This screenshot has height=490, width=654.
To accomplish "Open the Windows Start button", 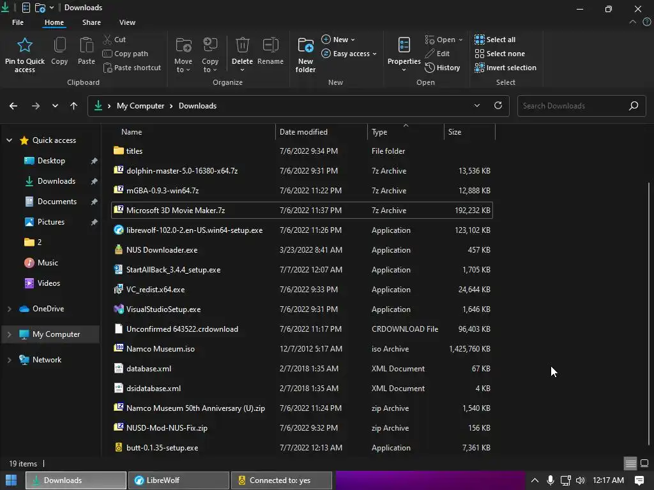I will 11,480.
